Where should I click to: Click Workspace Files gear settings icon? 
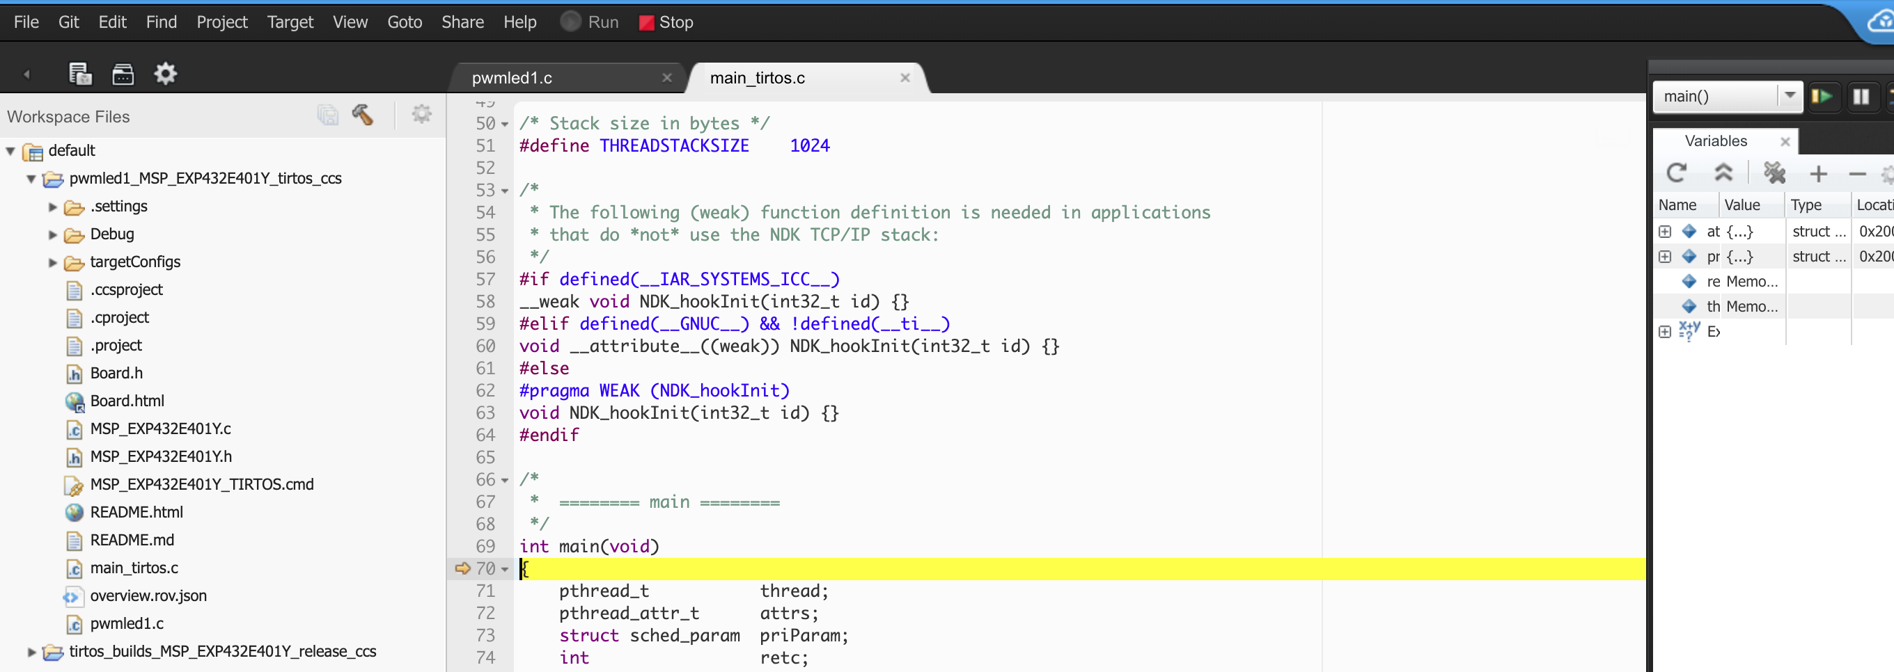421,115
